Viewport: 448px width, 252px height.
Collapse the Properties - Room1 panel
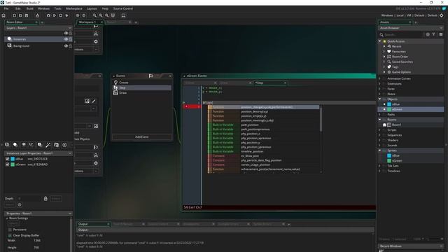pyautogui.click(x=70, y=213)
